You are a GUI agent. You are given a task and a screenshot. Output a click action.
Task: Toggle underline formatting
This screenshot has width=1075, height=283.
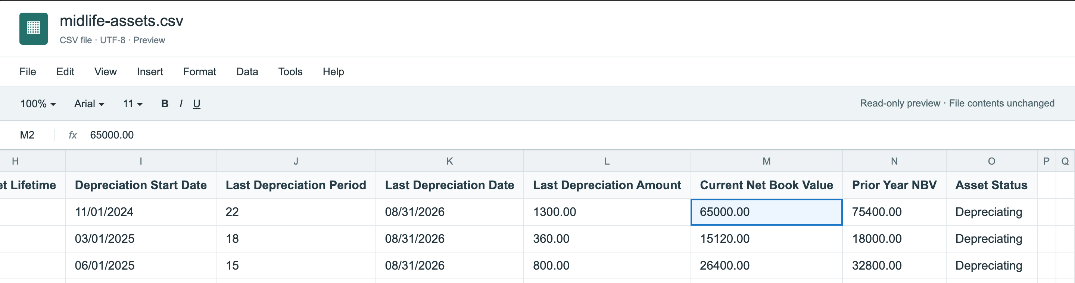coord(197,104)
